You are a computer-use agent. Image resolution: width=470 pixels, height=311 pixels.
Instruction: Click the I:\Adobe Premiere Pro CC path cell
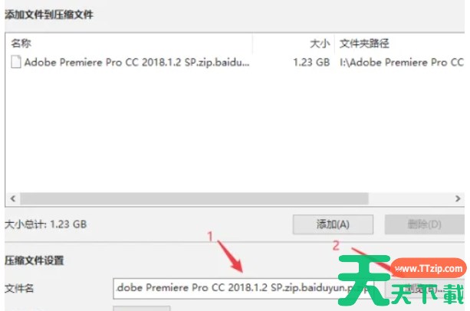tap(402, 62)
